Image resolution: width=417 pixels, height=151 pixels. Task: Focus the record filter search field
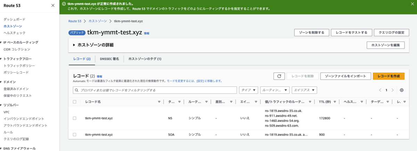(x=155, y=90)
